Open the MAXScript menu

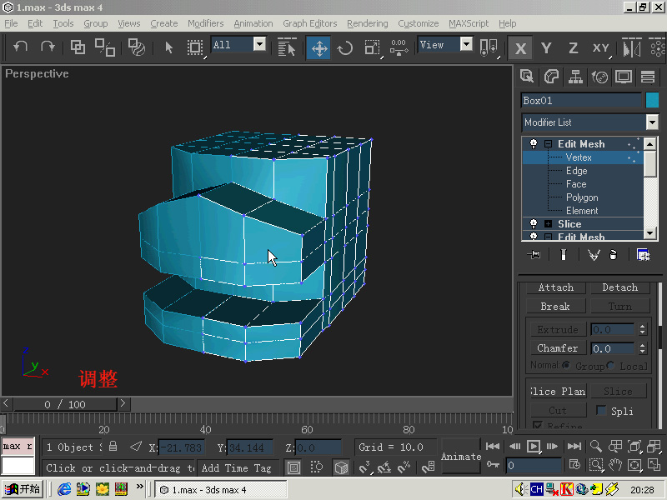coord(469,23)
